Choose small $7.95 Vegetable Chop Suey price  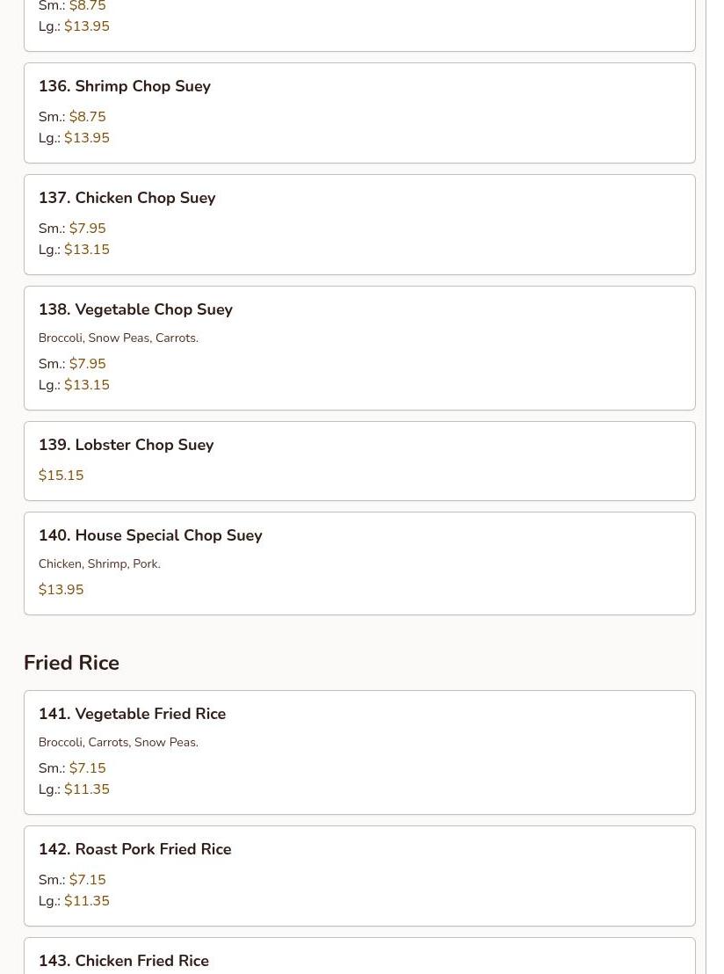[x=87, y=364]
